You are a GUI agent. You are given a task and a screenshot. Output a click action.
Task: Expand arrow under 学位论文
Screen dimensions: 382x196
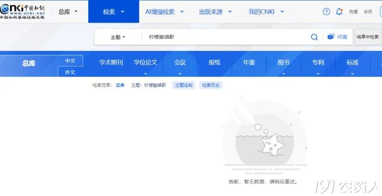(x=145, y=73)
